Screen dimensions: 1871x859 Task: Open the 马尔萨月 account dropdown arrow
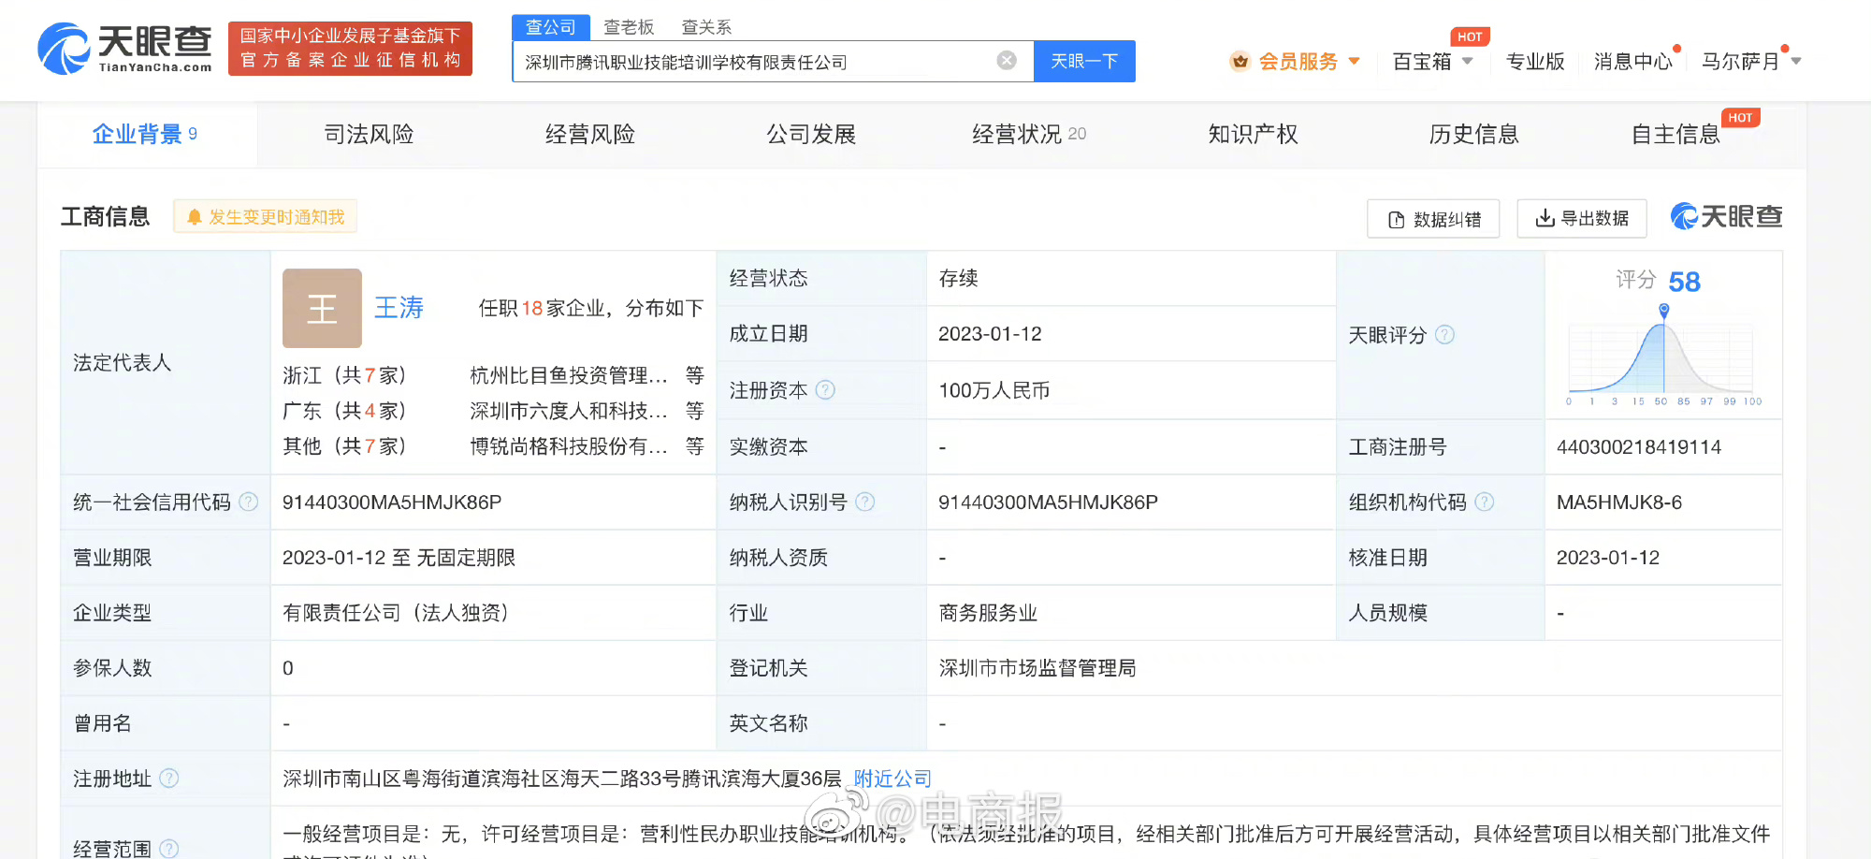click(1796, 62)
